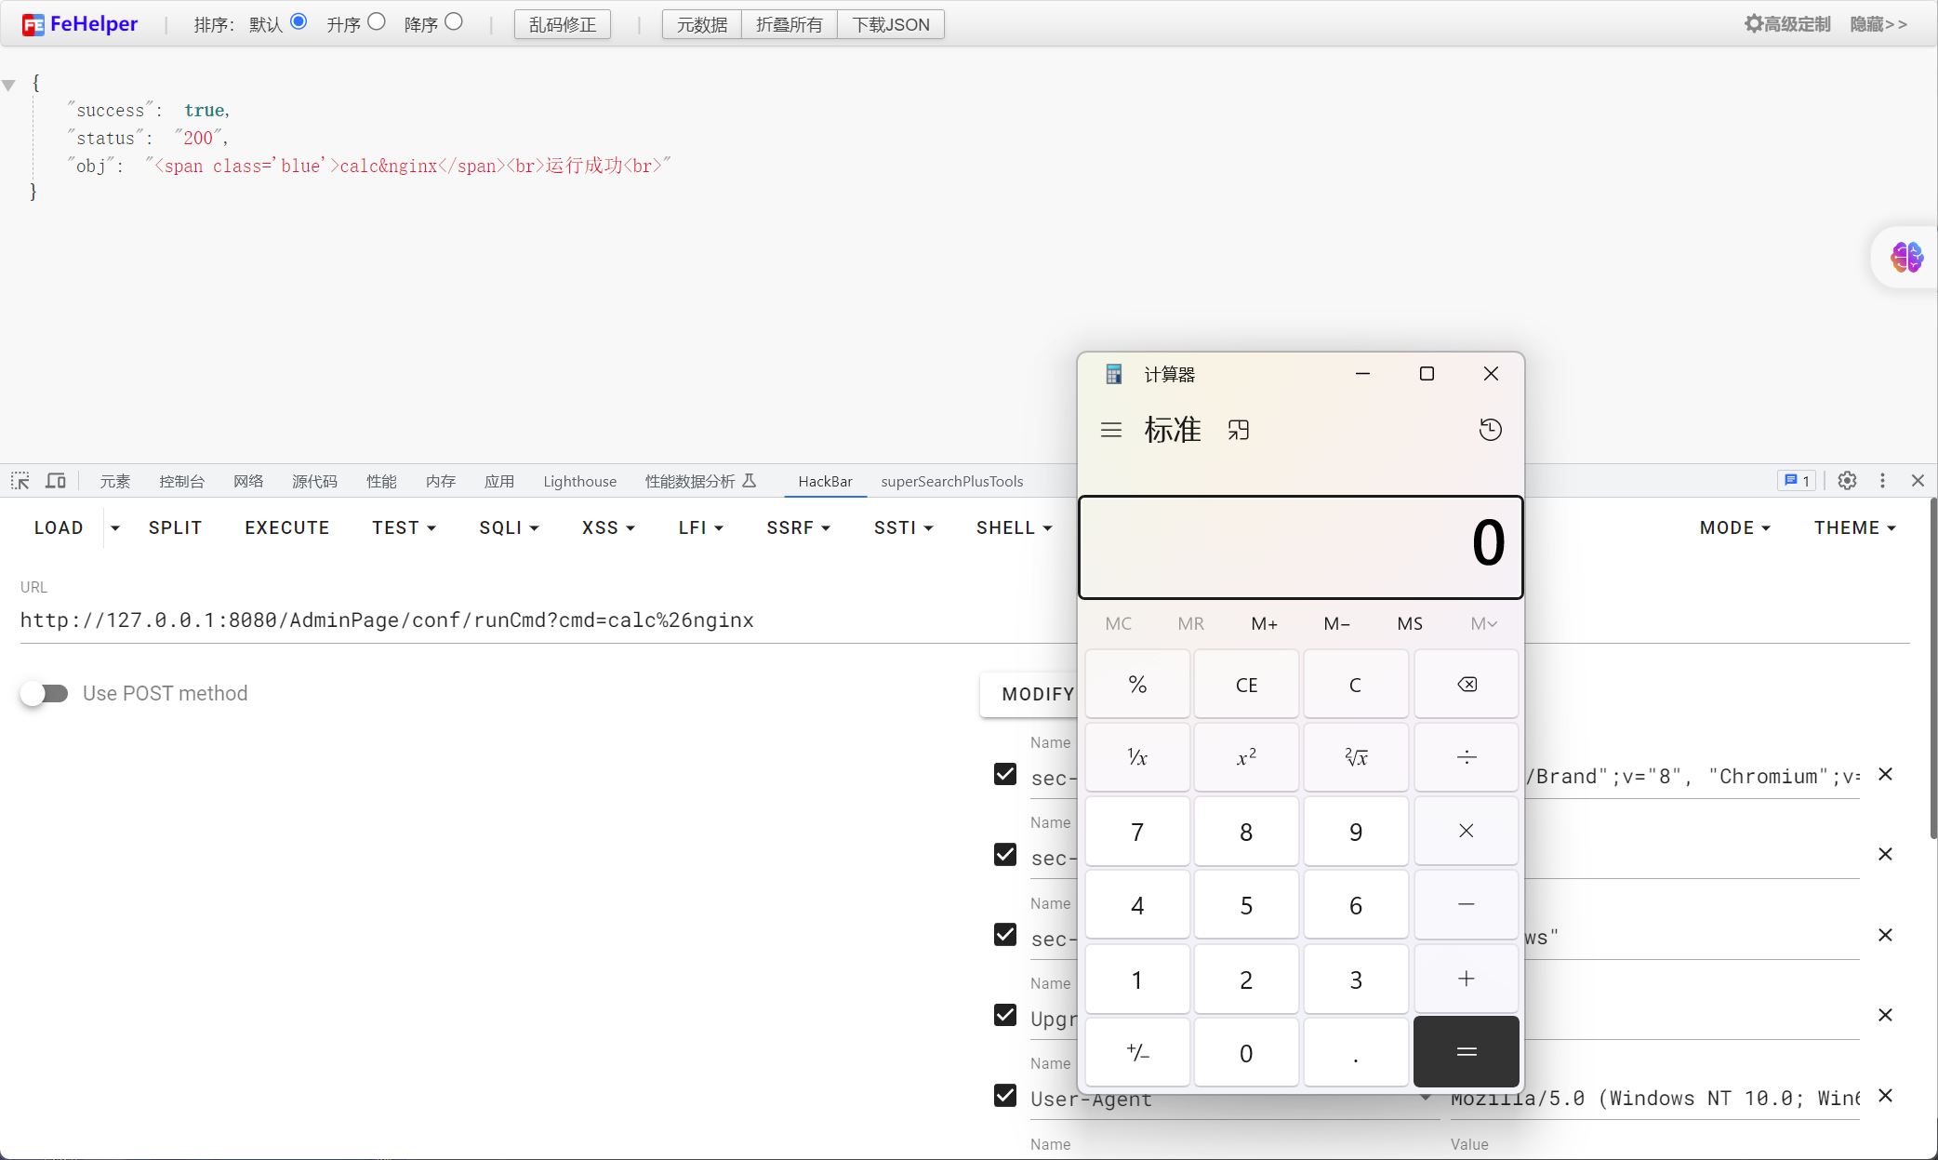This screenshot has width=1938, height=1160.
Task: Open DevTools three-dot more options menu
Action: tap(1882, 481)
